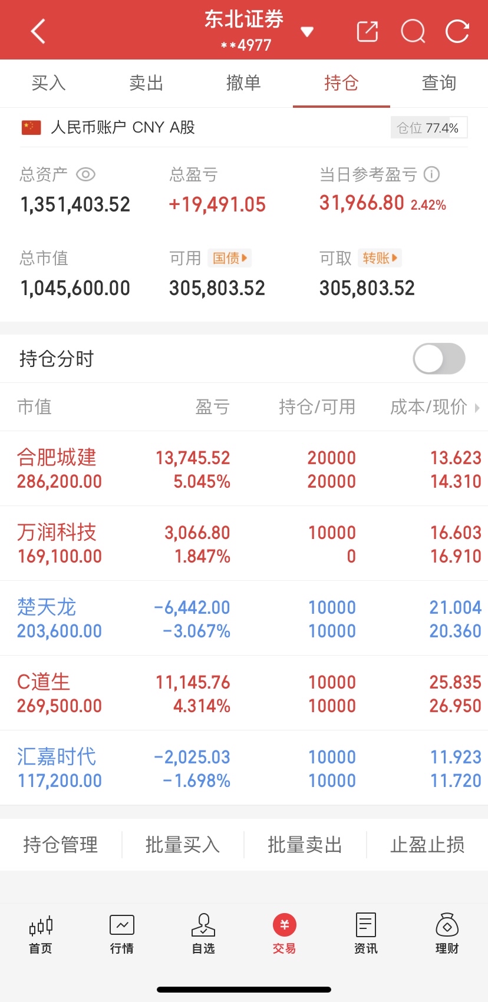The width and height of the screenshot is (488, 1002).
Task: Switch to the 买入 tab
Action: click(x=48, y=83)
